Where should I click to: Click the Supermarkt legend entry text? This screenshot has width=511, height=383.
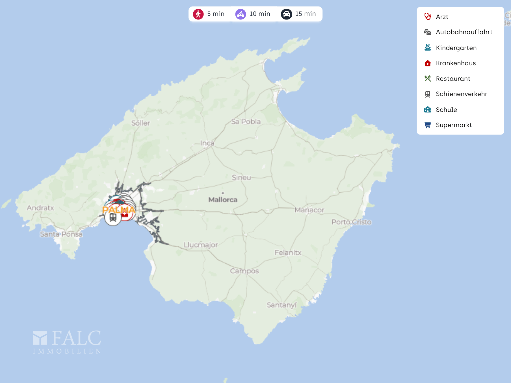454,125
